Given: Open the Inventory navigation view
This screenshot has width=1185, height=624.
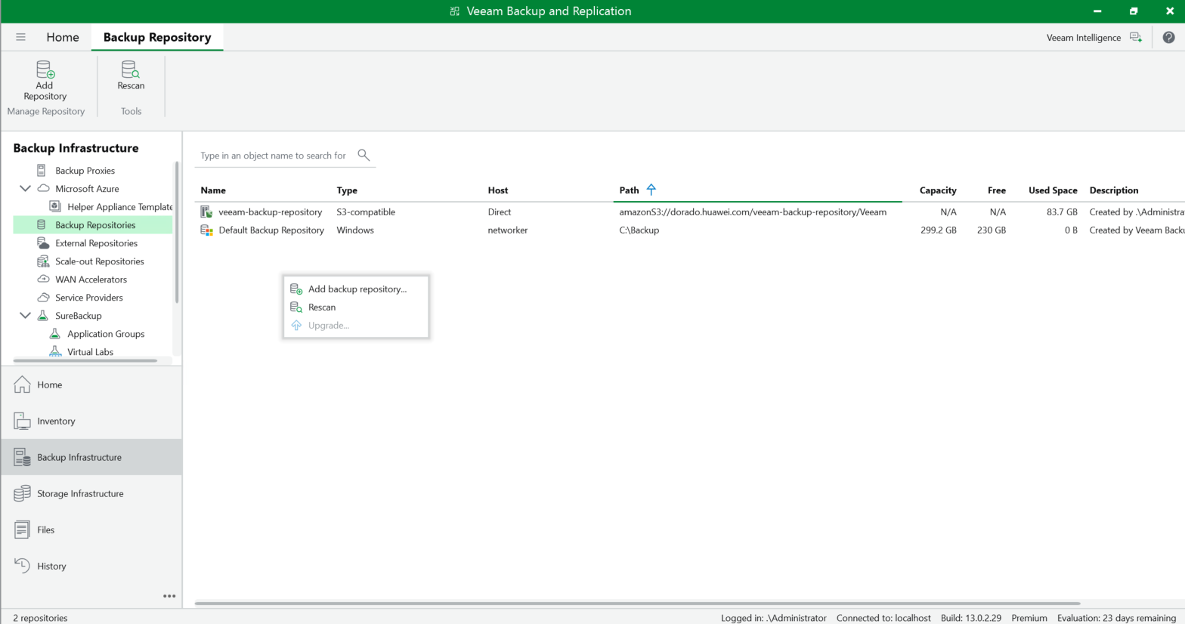Looking at the screenshot, I should click(91, 421).
